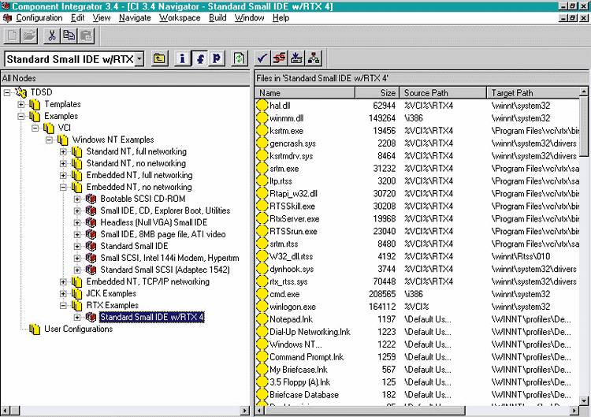591x417 pixels.
Task: Sort files by the Size column header
Action: (377, 93)
